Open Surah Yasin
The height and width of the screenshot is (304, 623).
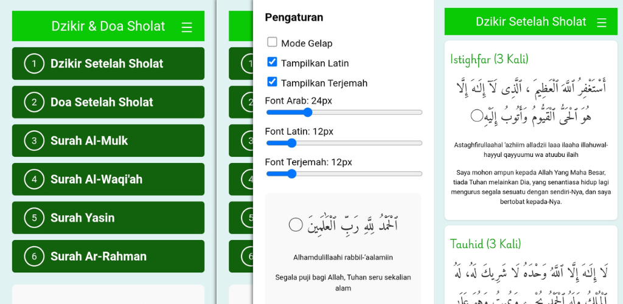pos(108,218)
